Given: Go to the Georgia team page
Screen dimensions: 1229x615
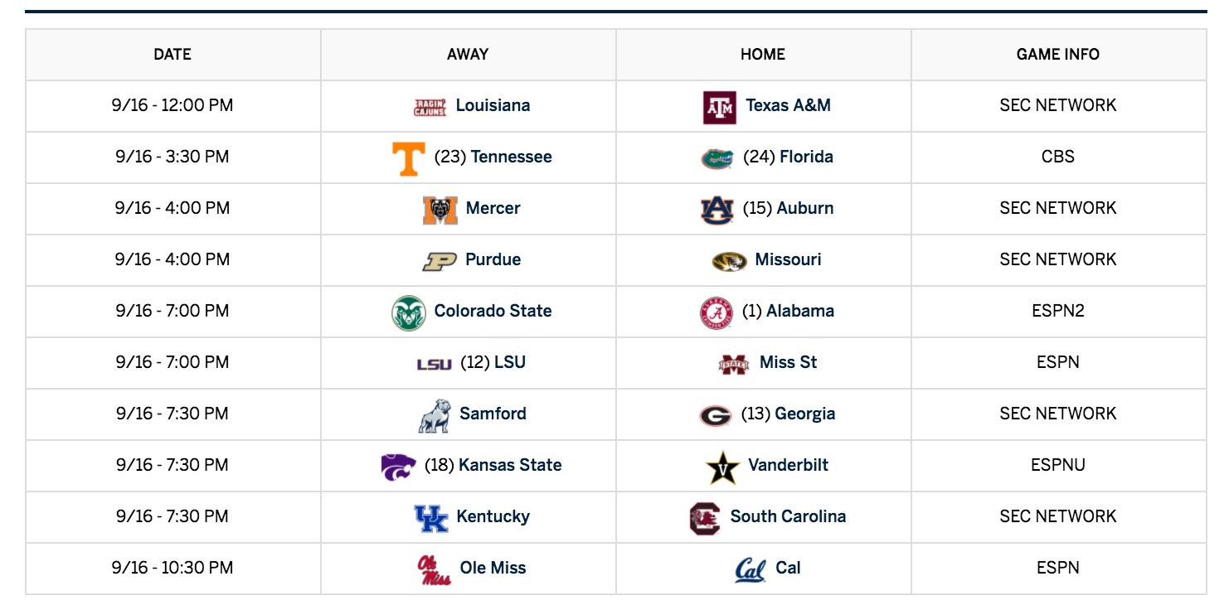Looking at the screenshot, I should pyautogui.click(x=805, y=414).
